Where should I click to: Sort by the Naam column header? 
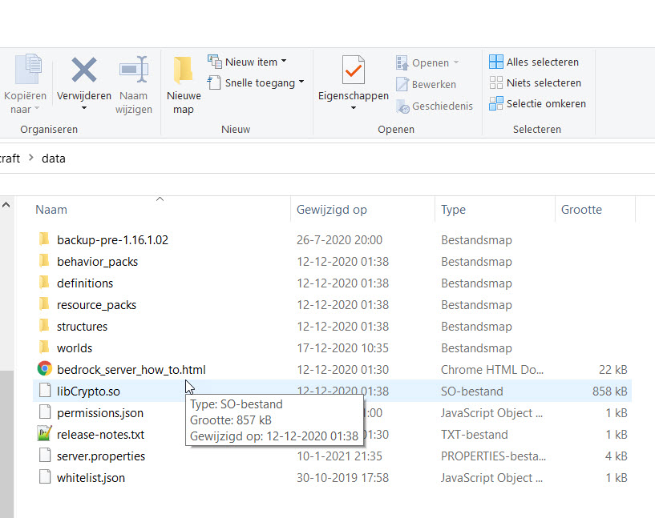[x=51, y=210]
